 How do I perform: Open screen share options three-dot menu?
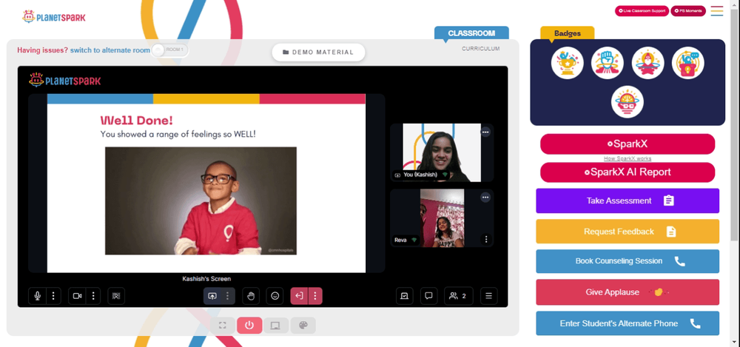(227, 296)
